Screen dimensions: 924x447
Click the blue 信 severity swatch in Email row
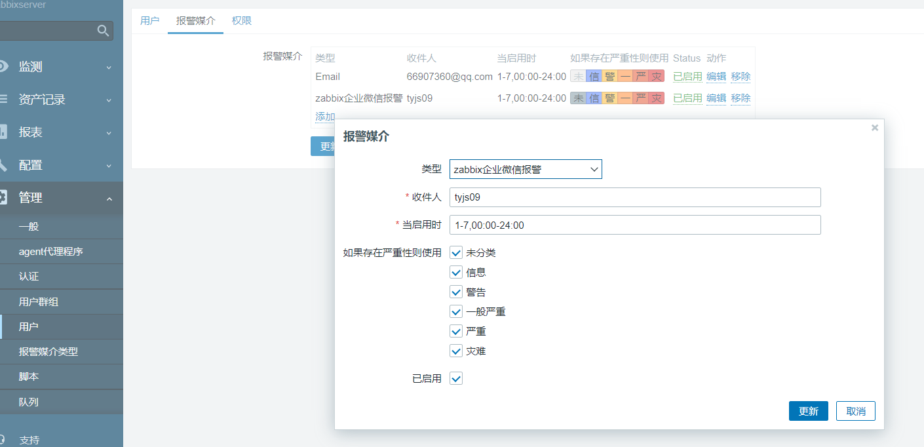[594, 77]
